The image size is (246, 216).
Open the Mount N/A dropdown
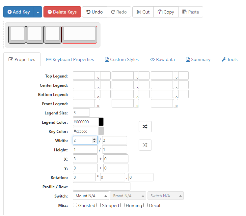click(91, 196)
